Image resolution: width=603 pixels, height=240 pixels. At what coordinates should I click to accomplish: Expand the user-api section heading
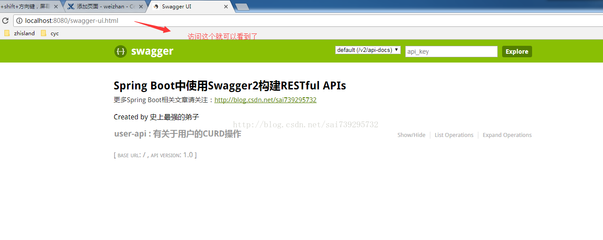[x=178, y=134]
